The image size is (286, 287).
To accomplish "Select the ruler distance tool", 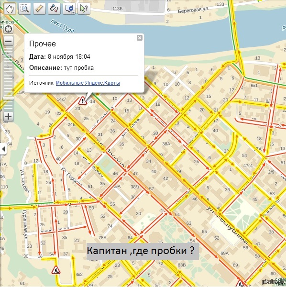I will 39,9.
